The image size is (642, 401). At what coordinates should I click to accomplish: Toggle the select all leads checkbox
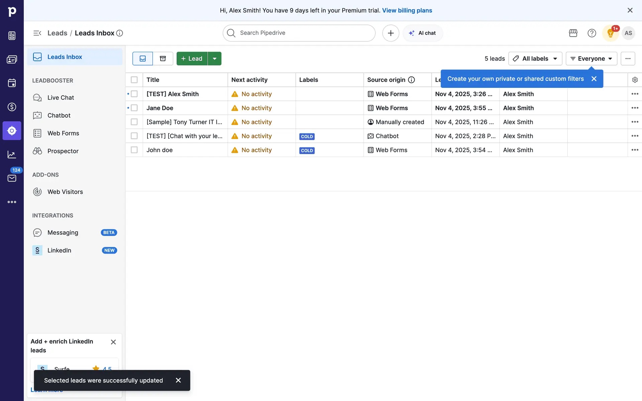click(x=134, y=80)
